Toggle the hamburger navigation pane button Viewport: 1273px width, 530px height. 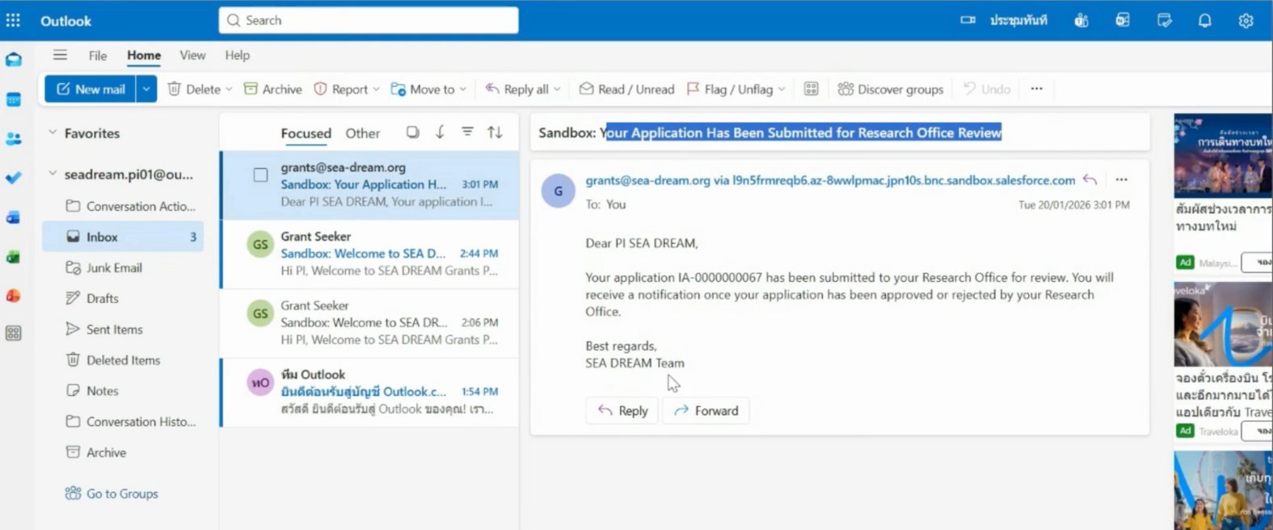point(60,55)
